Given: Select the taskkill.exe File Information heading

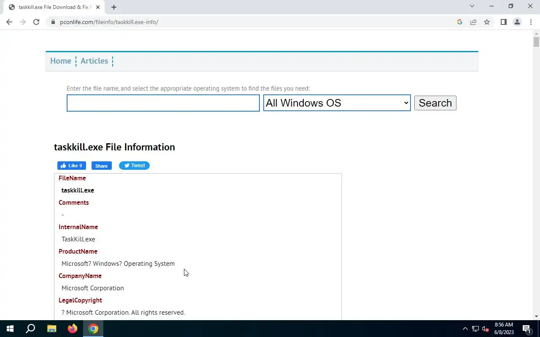Looking at the screenshot, I should 114,147.
